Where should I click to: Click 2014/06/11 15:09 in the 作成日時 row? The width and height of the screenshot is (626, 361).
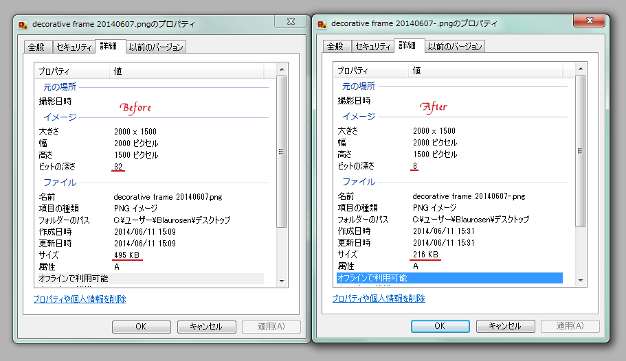145,232
